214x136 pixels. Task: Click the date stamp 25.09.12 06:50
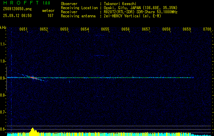(17, 16)
